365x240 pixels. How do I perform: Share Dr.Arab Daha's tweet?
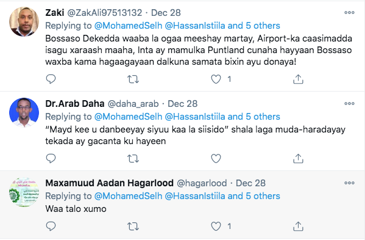298,159
